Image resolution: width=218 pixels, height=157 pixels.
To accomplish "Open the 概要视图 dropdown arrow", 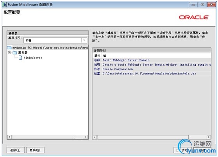I will pos(84,40).
